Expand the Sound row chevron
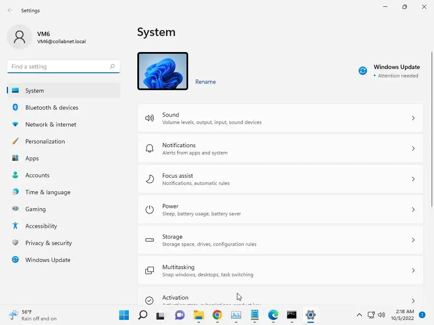 click(413, 118)
